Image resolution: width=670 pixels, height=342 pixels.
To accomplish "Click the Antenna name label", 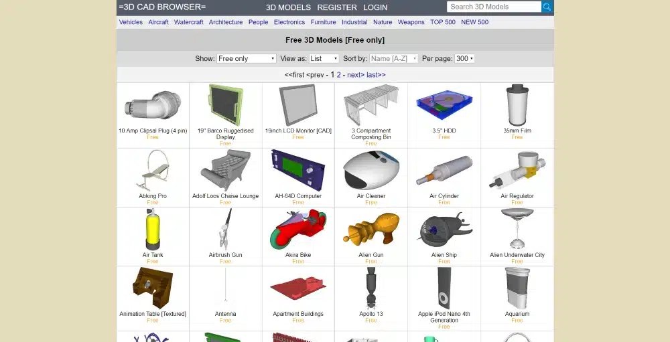I will coord(226,314).
